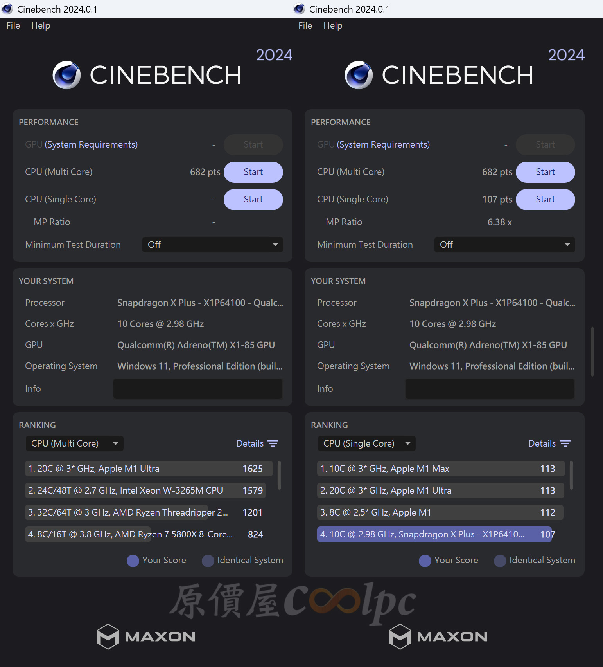Open GPU System Requirements link in left window

pyautogui.click(x=91, y=144)
